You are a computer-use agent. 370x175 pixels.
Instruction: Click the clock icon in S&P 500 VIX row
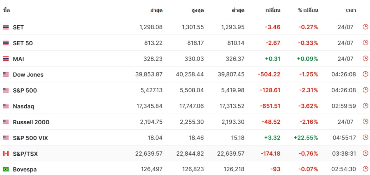[x=365, y=137]
